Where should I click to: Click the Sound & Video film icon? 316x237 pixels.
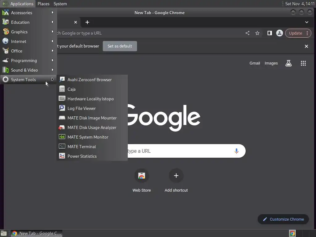(6, 70)
